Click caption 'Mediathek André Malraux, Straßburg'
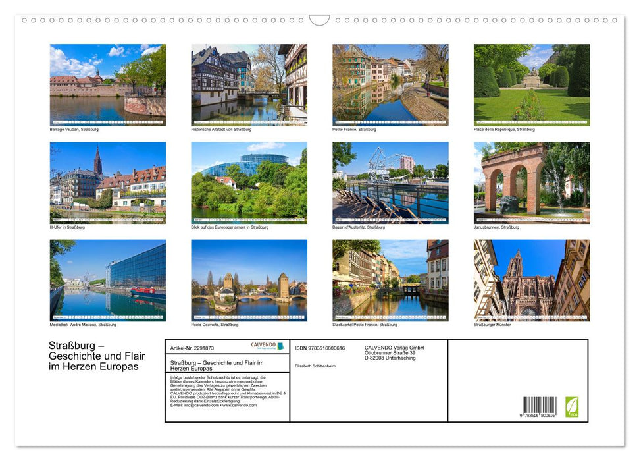 click(83, 325)
